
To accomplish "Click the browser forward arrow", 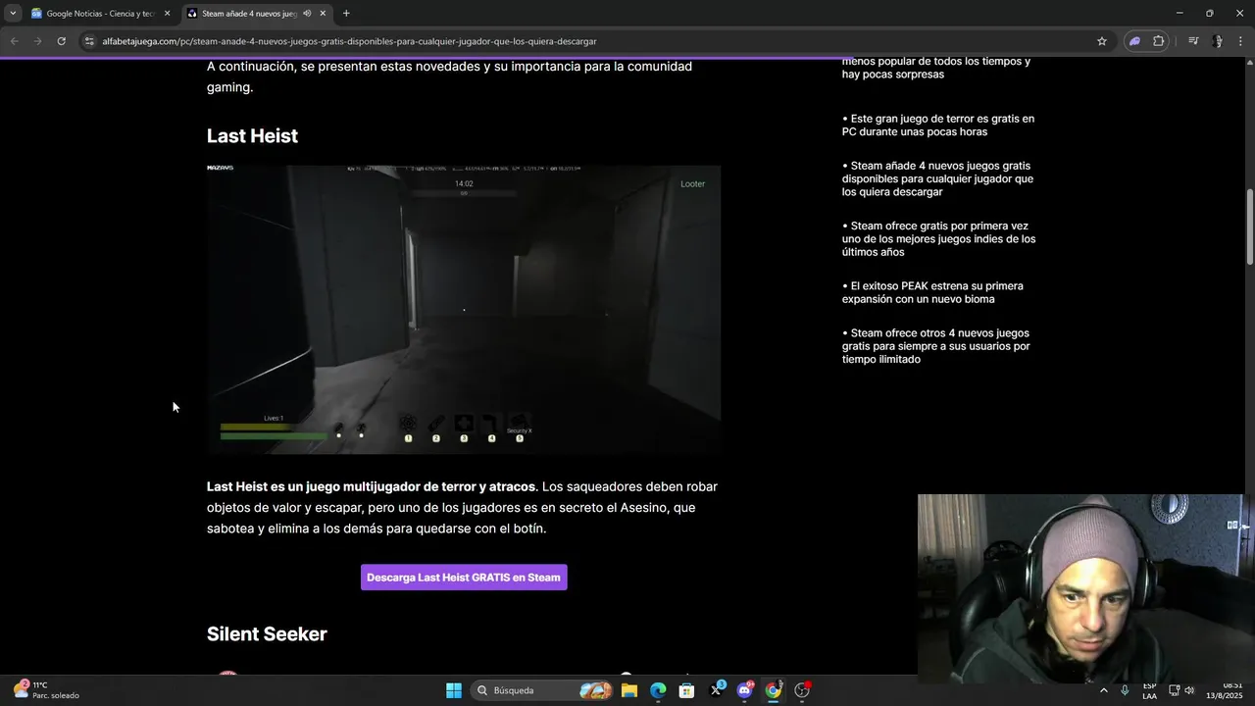I will pos(37,41).
